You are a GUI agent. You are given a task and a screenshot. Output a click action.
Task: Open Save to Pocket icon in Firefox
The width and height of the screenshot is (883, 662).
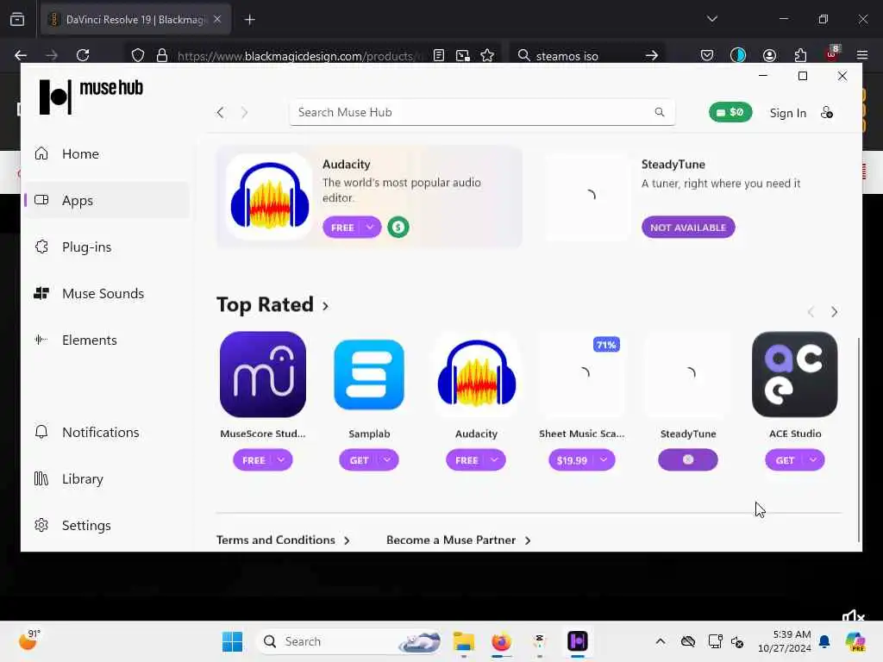(707, 55)
